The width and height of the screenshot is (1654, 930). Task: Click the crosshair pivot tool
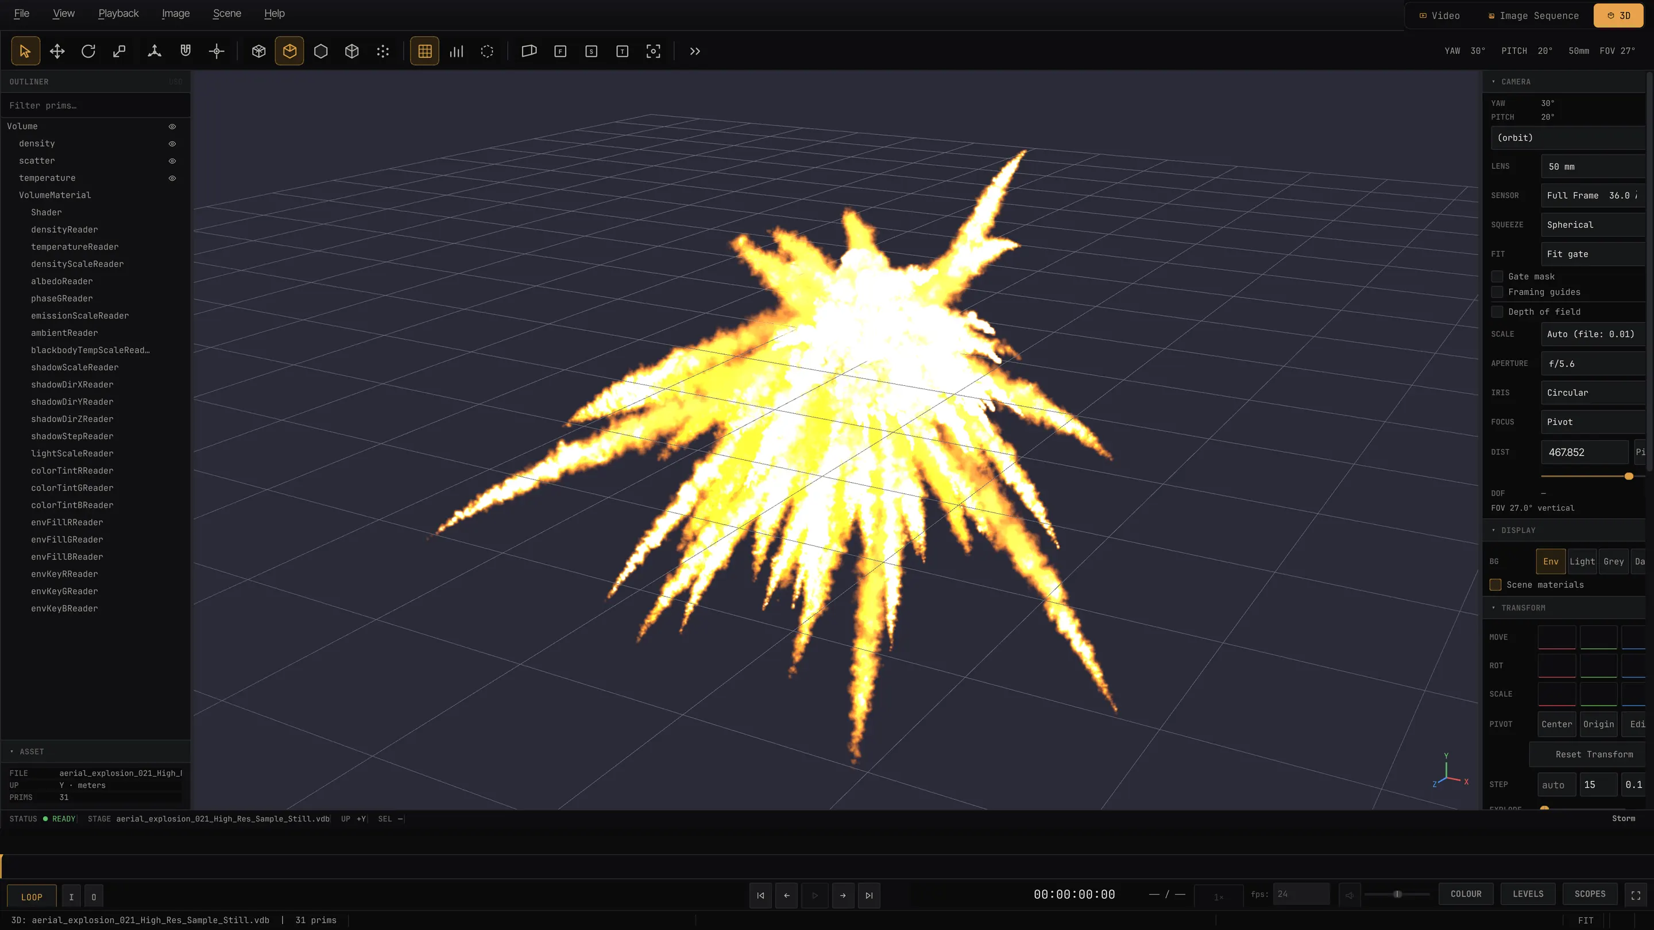tap(217, 51)
